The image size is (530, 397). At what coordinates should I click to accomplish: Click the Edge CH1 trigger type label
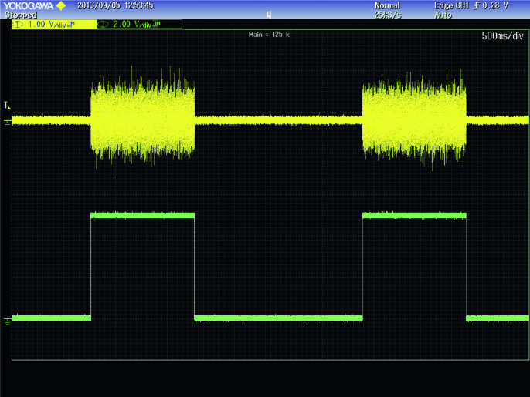[x=451, y=5]
